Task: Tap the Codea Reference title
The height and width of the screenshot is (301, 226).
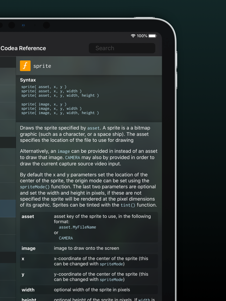Action: pos(23,48)
